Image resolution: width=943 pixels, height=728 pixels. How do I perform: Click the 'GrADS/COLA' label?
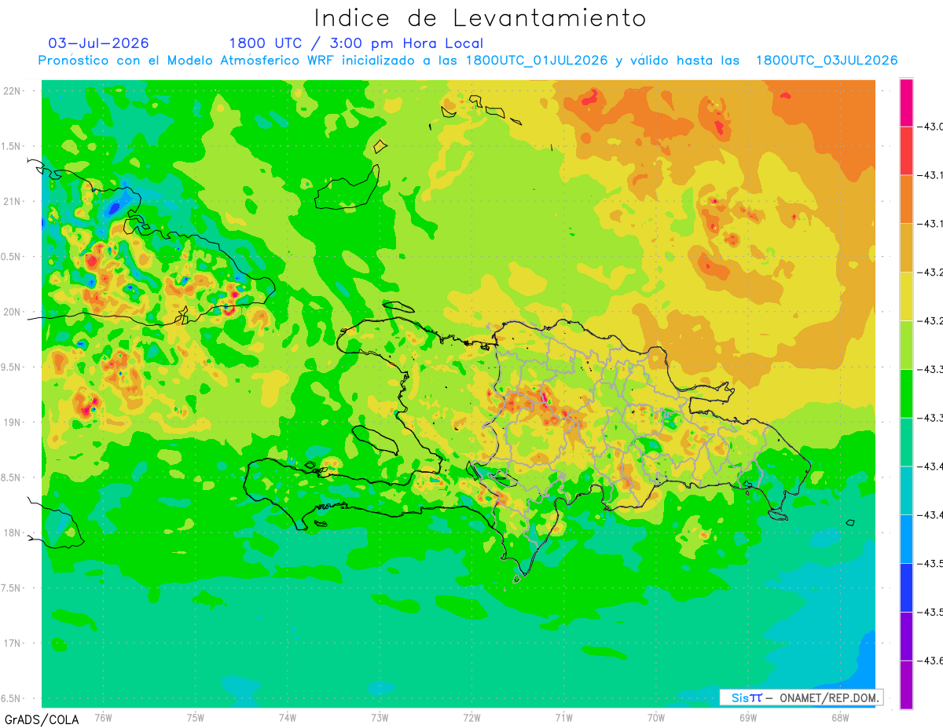pyautogui.click(x=42, y=719)
